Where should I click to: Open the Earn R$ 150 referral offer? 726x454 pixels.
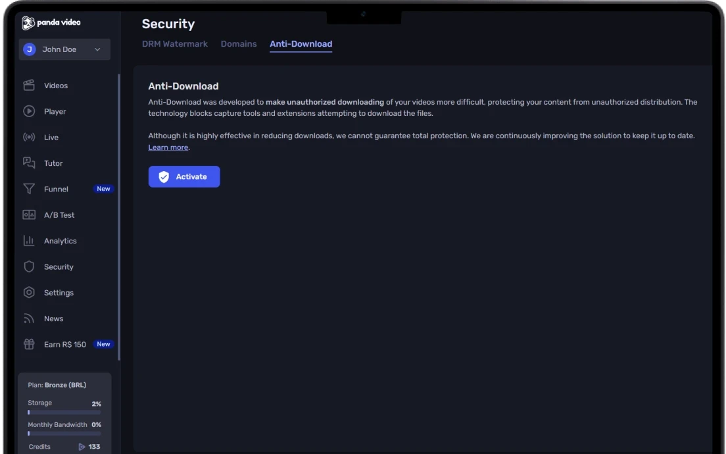[x=64, y=343]
